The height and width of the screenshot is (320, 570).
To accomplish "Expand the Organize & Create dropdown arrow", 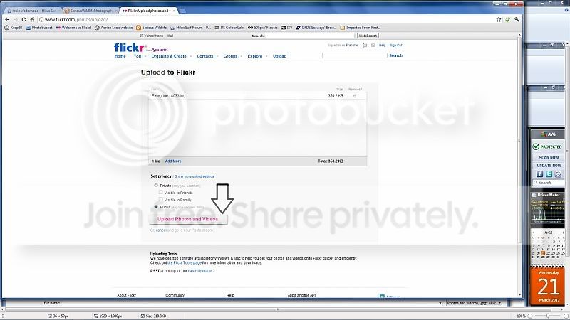I will click(190, 56).
